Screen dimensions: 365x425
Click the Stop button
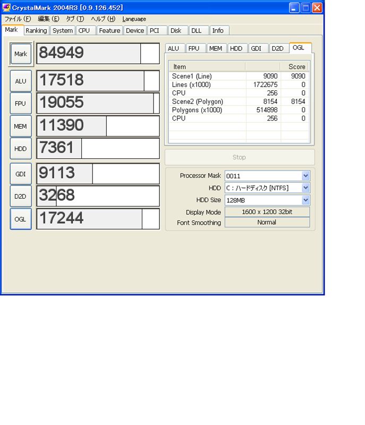coord(240,157)
